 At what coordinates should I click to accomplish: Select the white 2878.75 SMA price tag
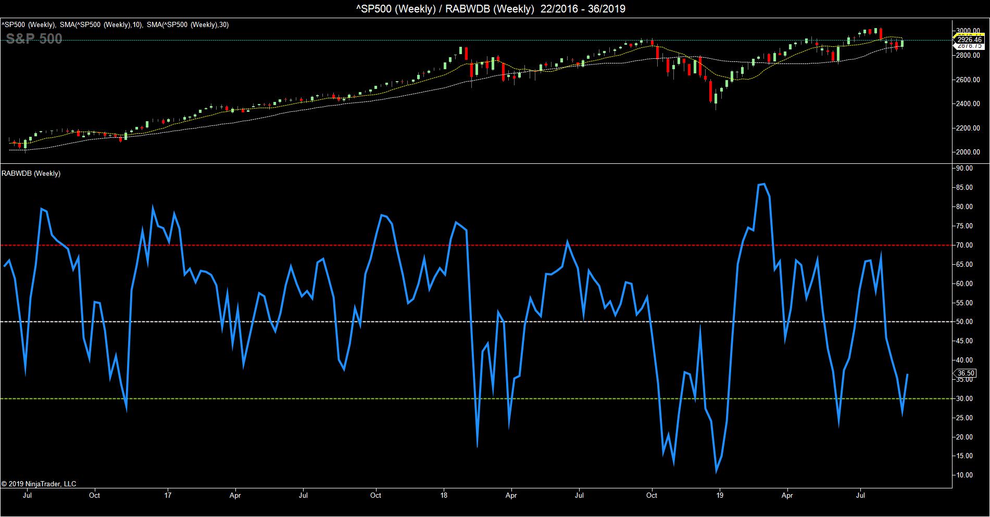coord(969,46)
